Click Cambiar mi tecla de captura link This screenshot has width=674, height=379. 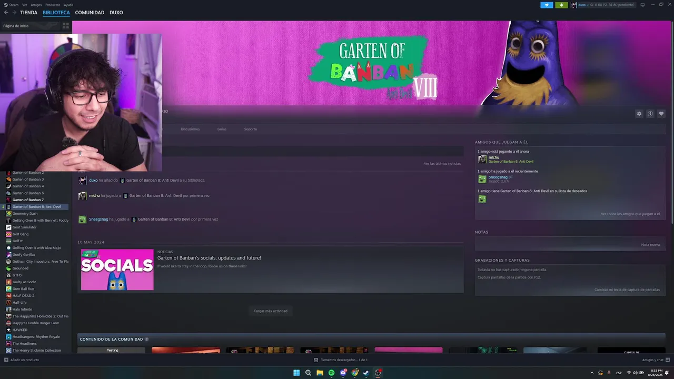627,290
